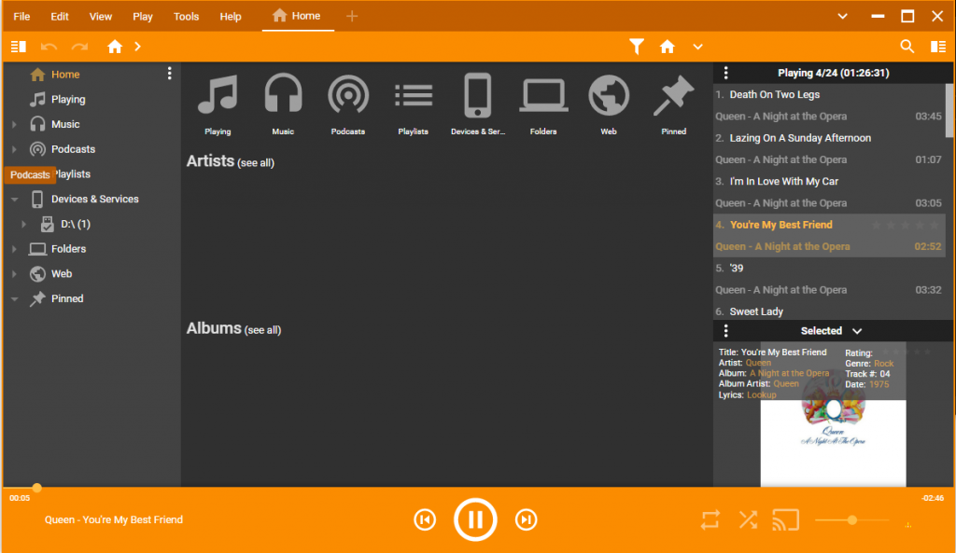Screen dimensions: 956x553
Task: Open the Music headphones tile
Action: click(x=283, y=104)
